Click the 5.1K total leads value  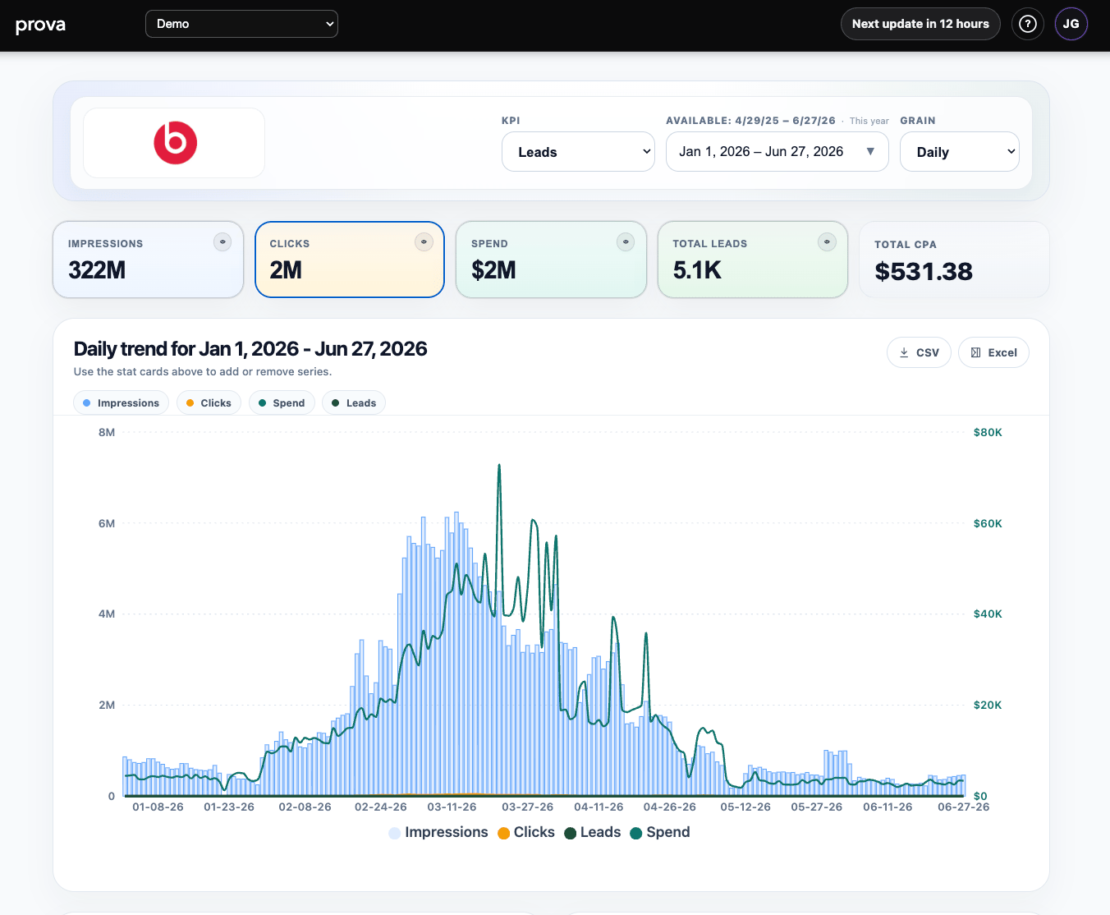click(x=697, y=270)
